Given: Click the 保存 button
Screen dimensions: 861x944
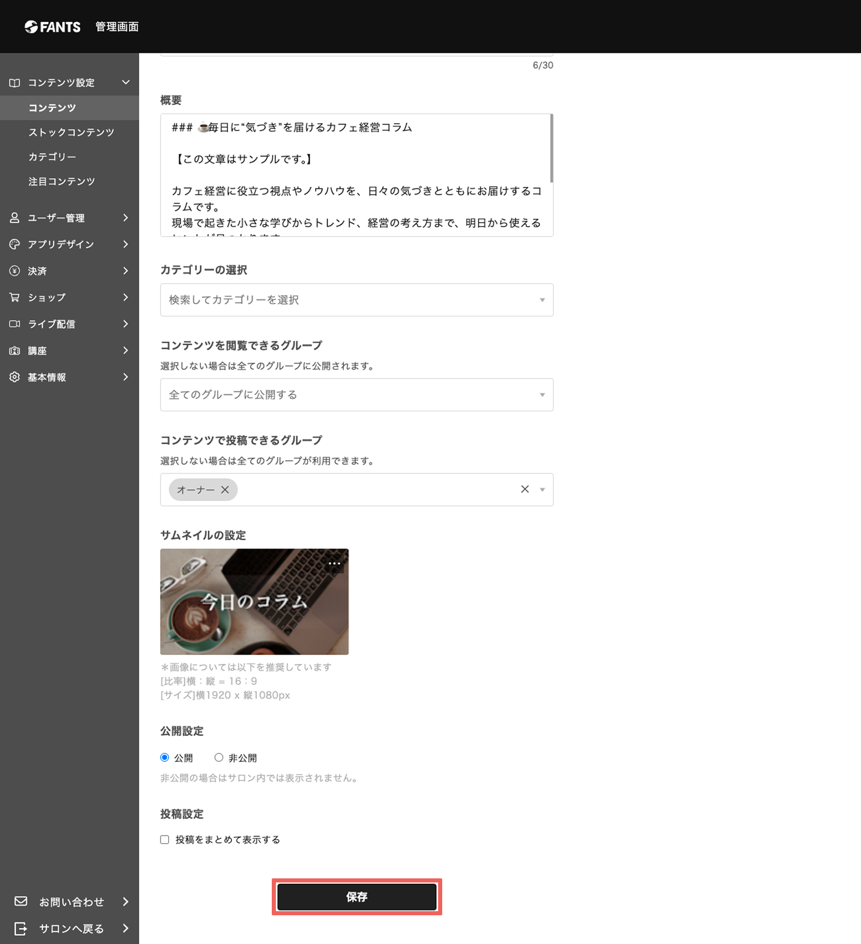Looking at the screenshot, I should (x=357, y=897).
